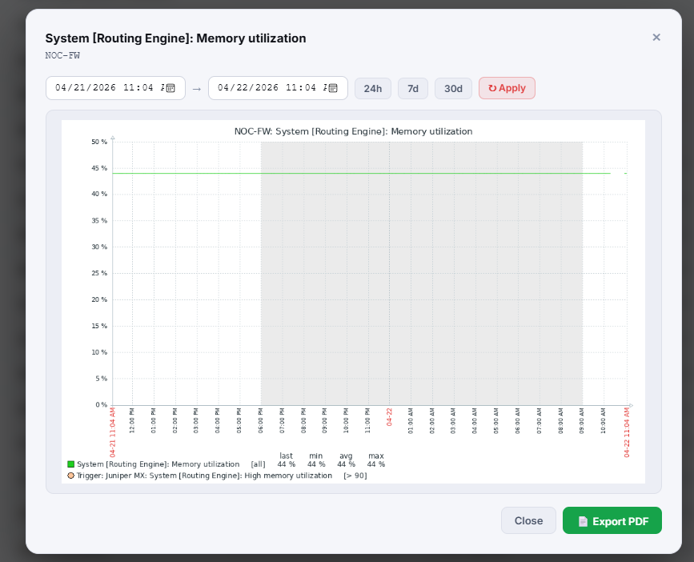694x562 pixels.
Task: Click the 0 % y-axis label
Action: click(102, 405)
